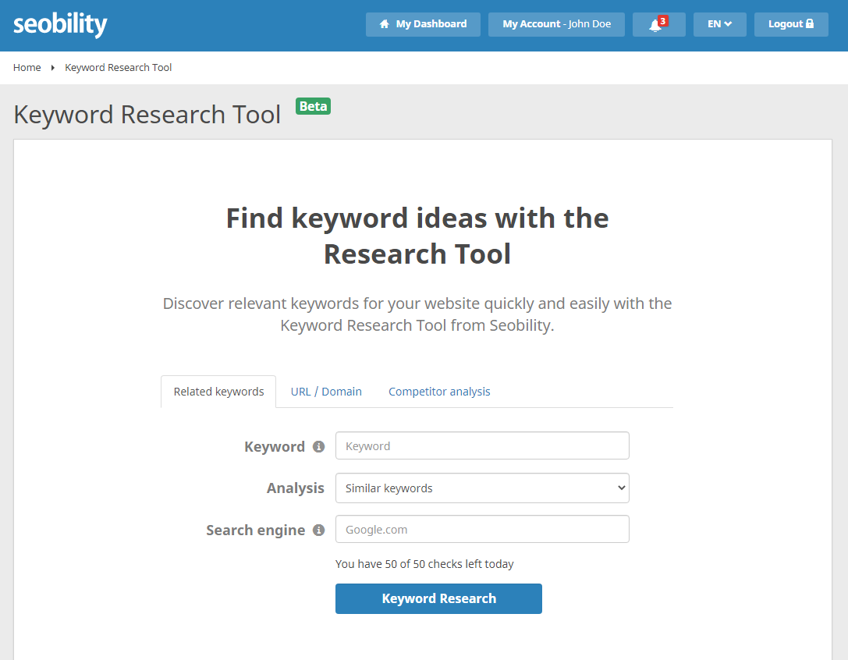Open My Dashboard from the top bar
The height and width of the screenshot is (660, 848).
pyautogui.click(x=423, y=24)
